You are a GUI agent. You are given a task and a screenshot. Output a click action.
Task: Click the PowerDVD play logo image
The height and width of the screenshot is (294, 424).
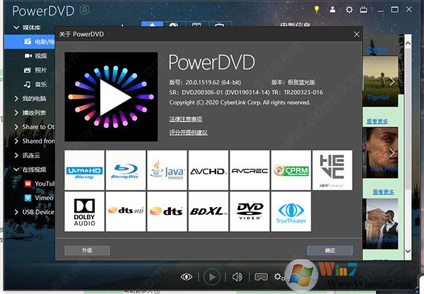[111, 97]
